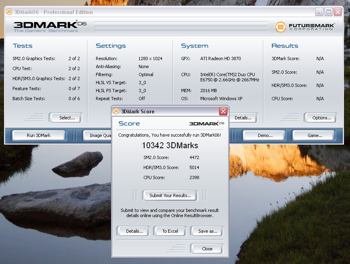This screenshot has width=350, height=264.
Task: Close the 3DMark06 main window
Action: (x=338, y=12)
